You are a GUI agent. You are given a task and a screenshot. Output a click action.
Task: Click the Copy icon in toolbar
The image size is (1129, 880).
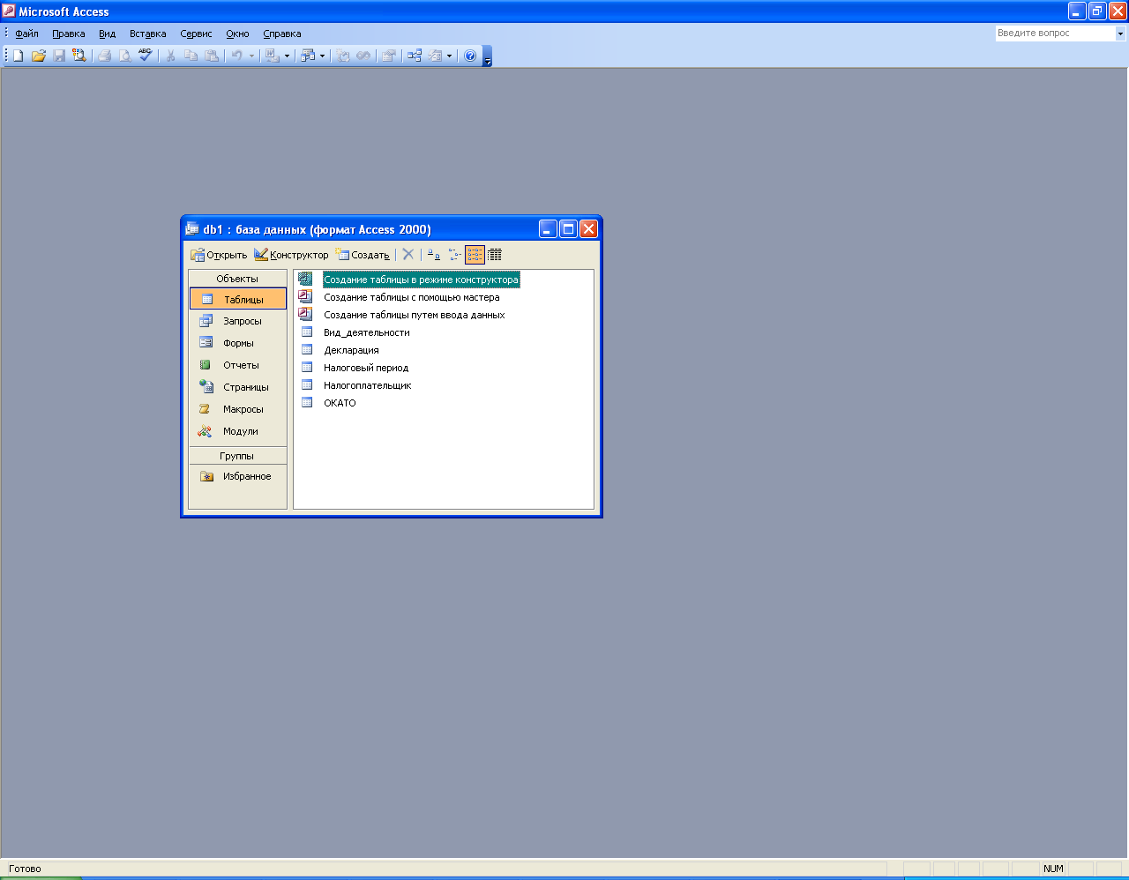click(x=191, y=56)
